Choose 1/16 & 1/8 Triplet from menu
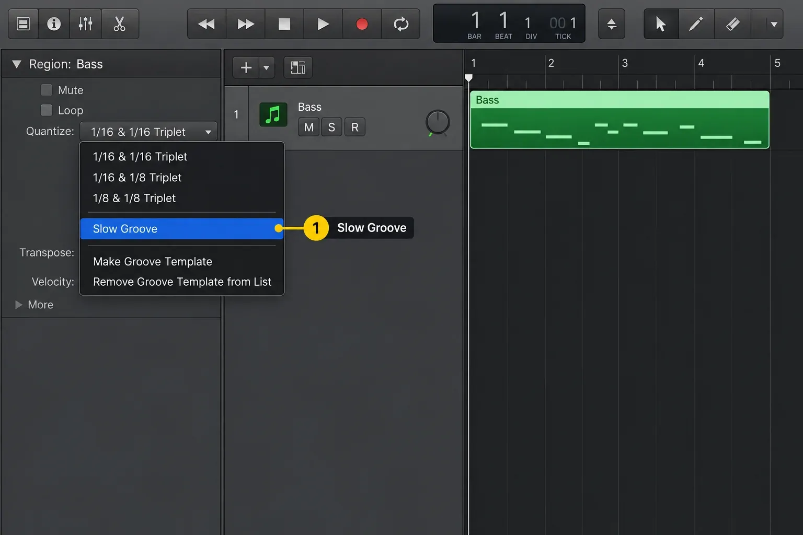This screenshot has height=535, width=803. pos(182,178)
